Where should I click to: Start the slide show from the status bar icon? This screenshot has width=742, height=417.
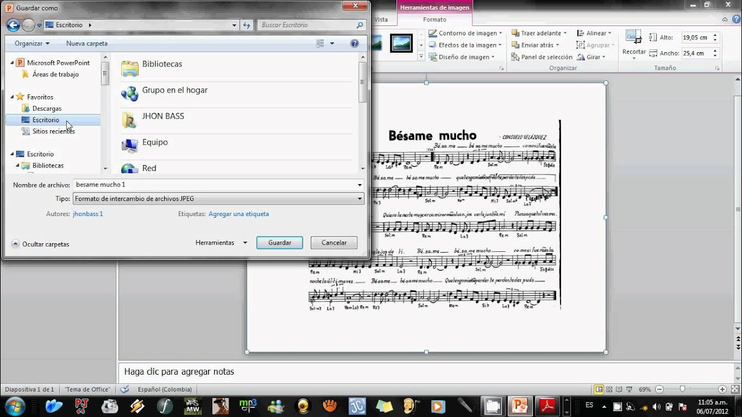pyautogui.click(x=630, y=389)
